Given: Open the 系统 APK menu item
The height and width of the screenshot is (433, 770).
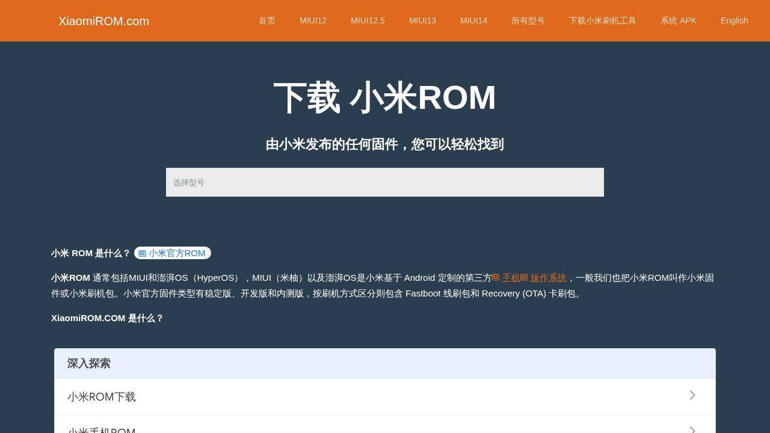Looking at the screenshot, I should point(679,20).
